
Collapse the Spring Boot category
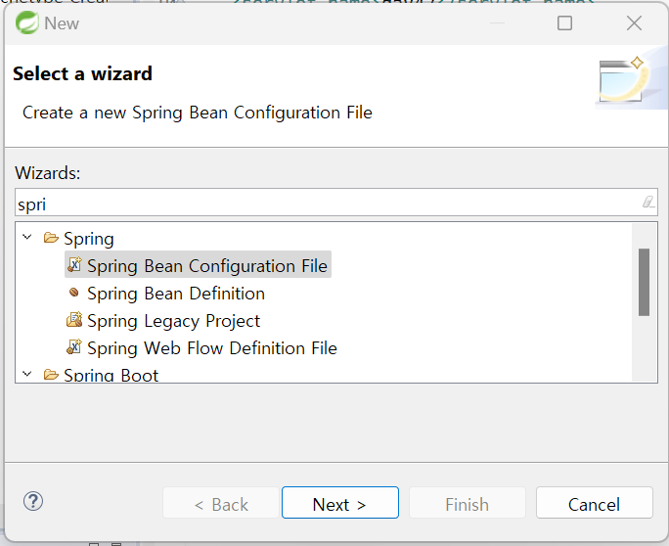point(26,374)
